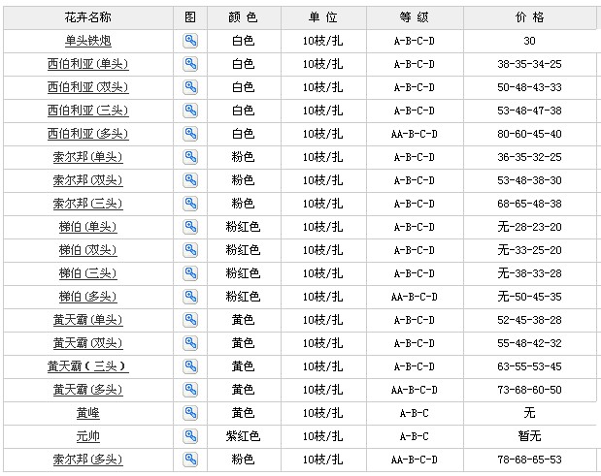Select the 暂无 price cell
Viewport: 601px width, 476px height.
click(529, 436)
